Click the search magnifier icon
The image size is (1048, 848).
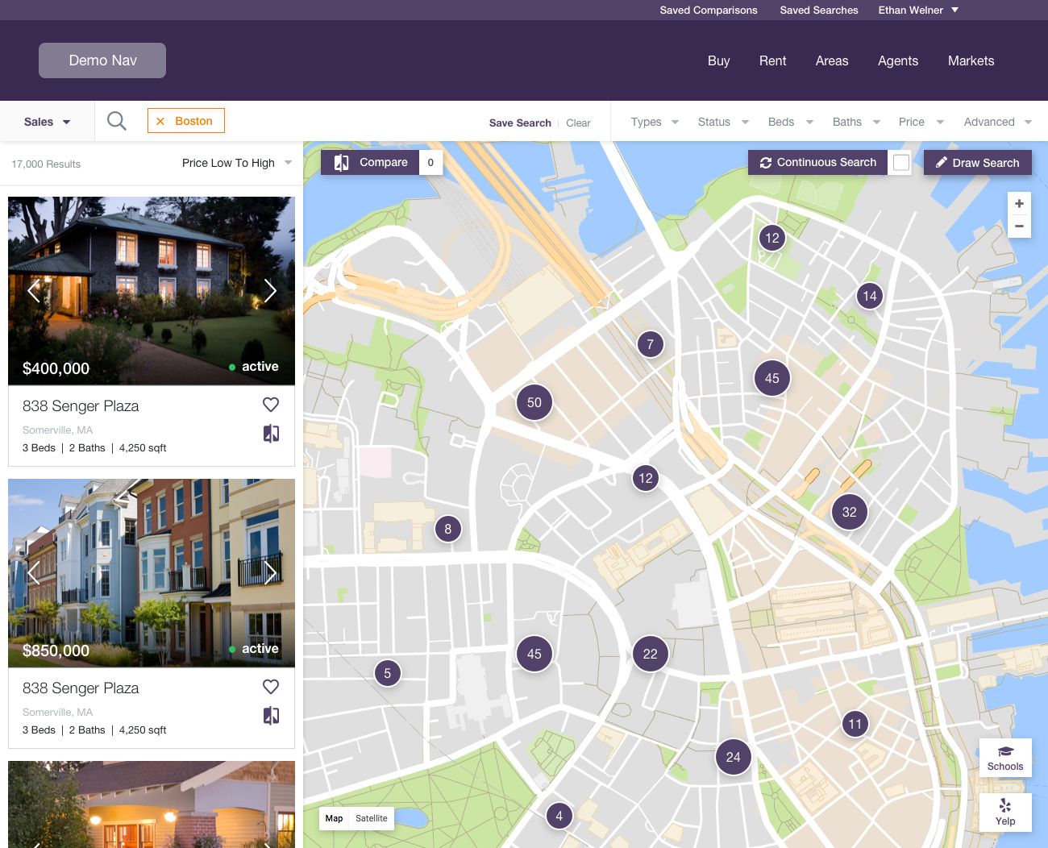point(117,121)
